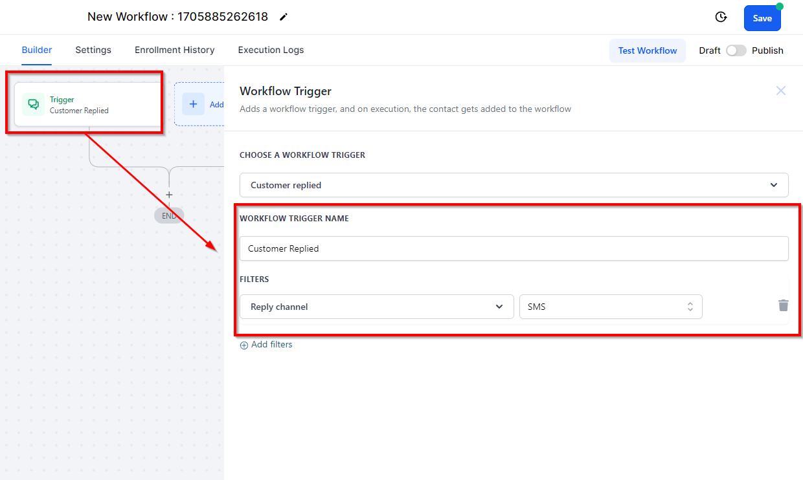The image size is (803, 480).
Task: Go to the Enrollment History tab
Action: pyautogui.click(x=174, y=50)
